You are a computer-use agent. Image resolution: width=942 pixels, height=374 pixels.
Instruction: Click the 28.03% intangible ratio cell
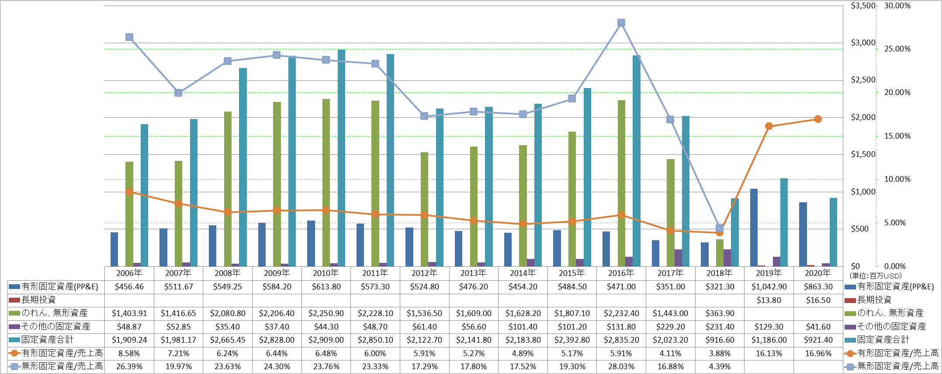click(x=621, y=367)
